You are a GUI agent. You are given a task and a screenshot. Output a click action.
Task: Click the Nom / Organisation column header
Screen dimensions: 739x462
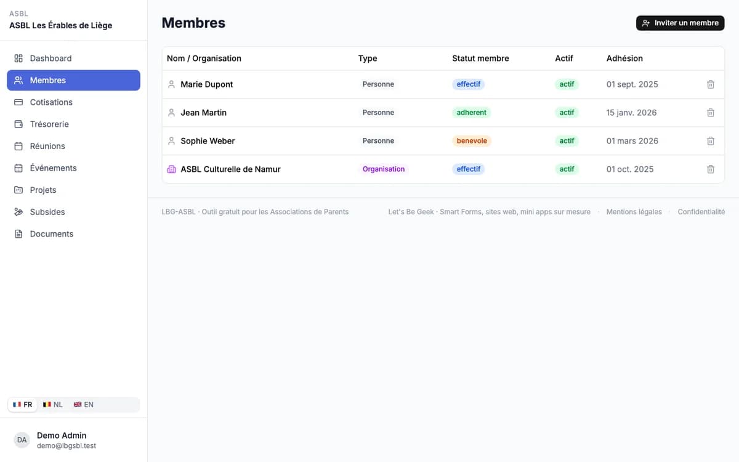point(204,59)
